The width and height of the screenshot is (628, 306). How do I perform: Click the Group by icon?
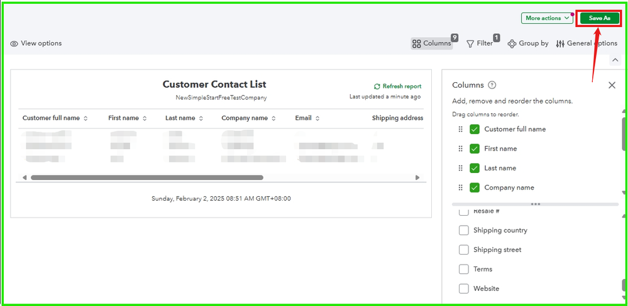(512, 44)
